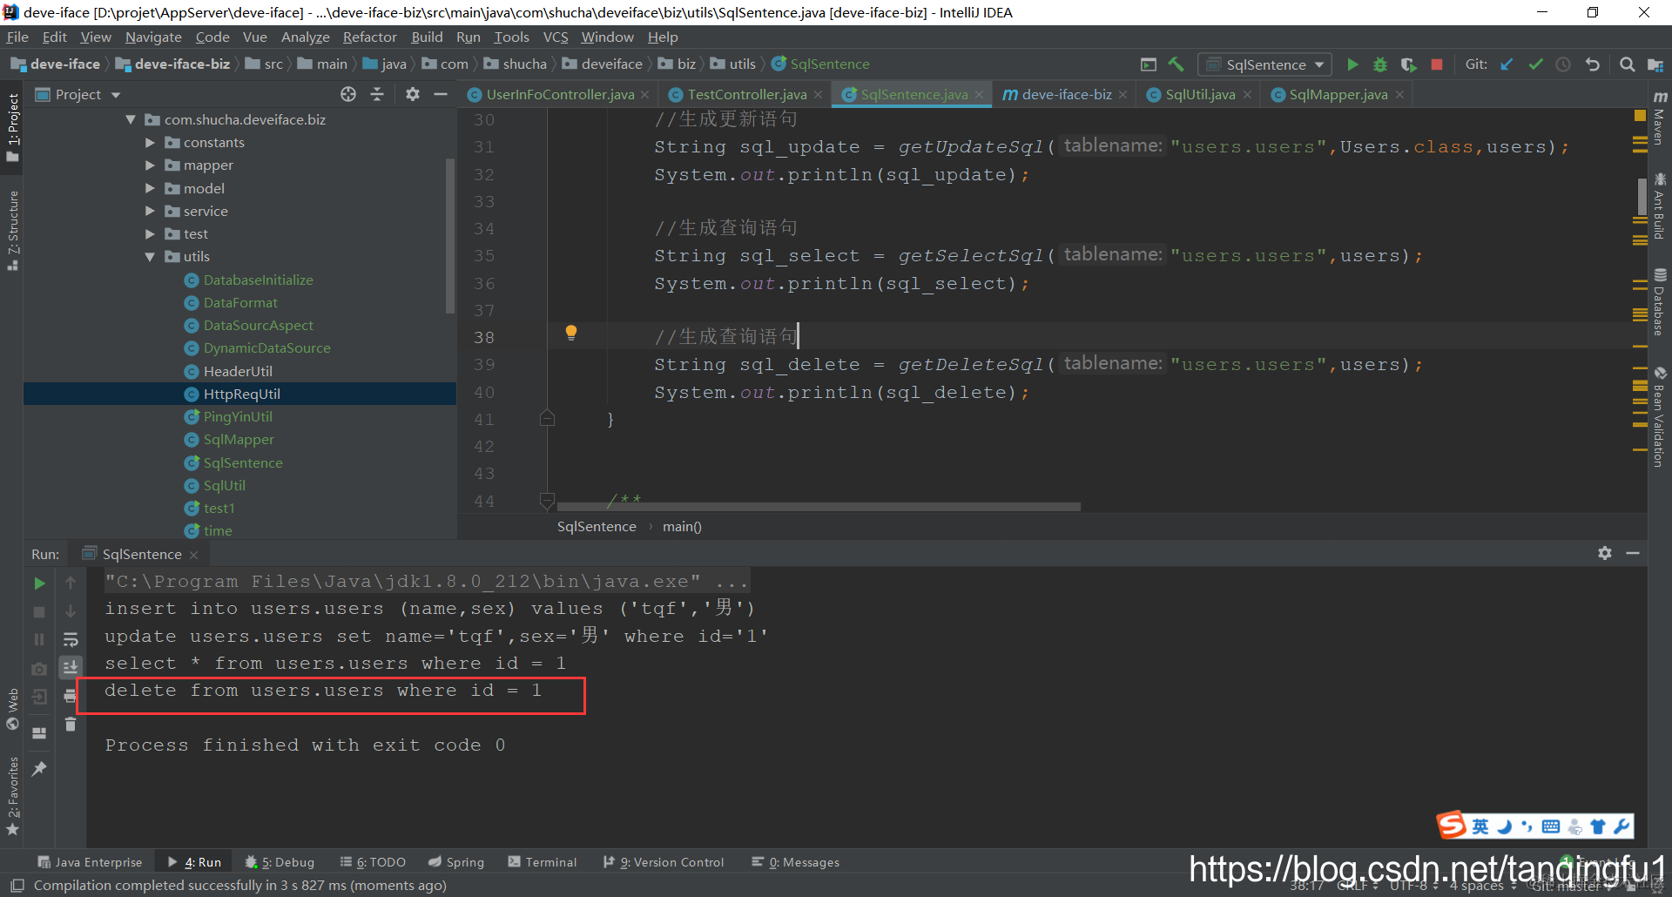1672x897 pixels.
Task: Clear console output with trash icon
Action: coord(71,724)
